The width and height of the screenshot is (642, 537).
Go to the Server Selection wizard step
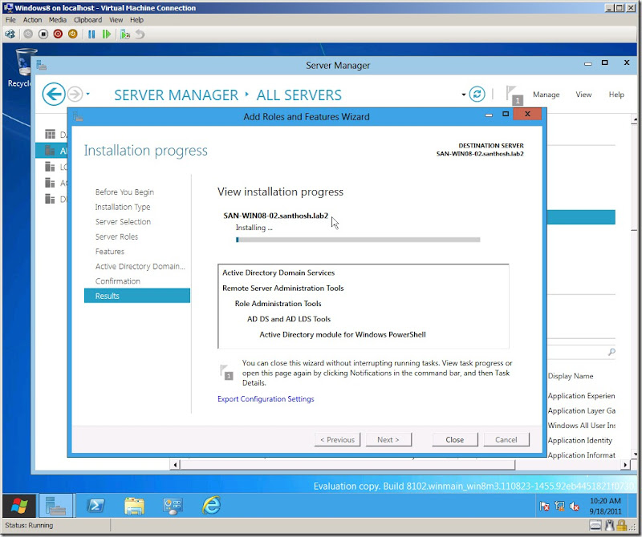click(x=123, y=222)
